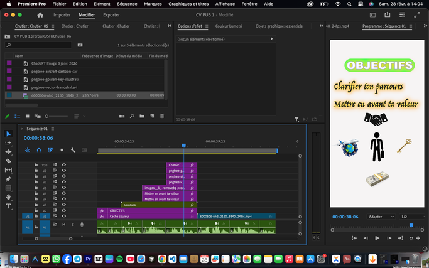This screenshot has height=268, width=429.
Task: Switch to the Couleur Lumetri tab
Action: tap(228, 26)
